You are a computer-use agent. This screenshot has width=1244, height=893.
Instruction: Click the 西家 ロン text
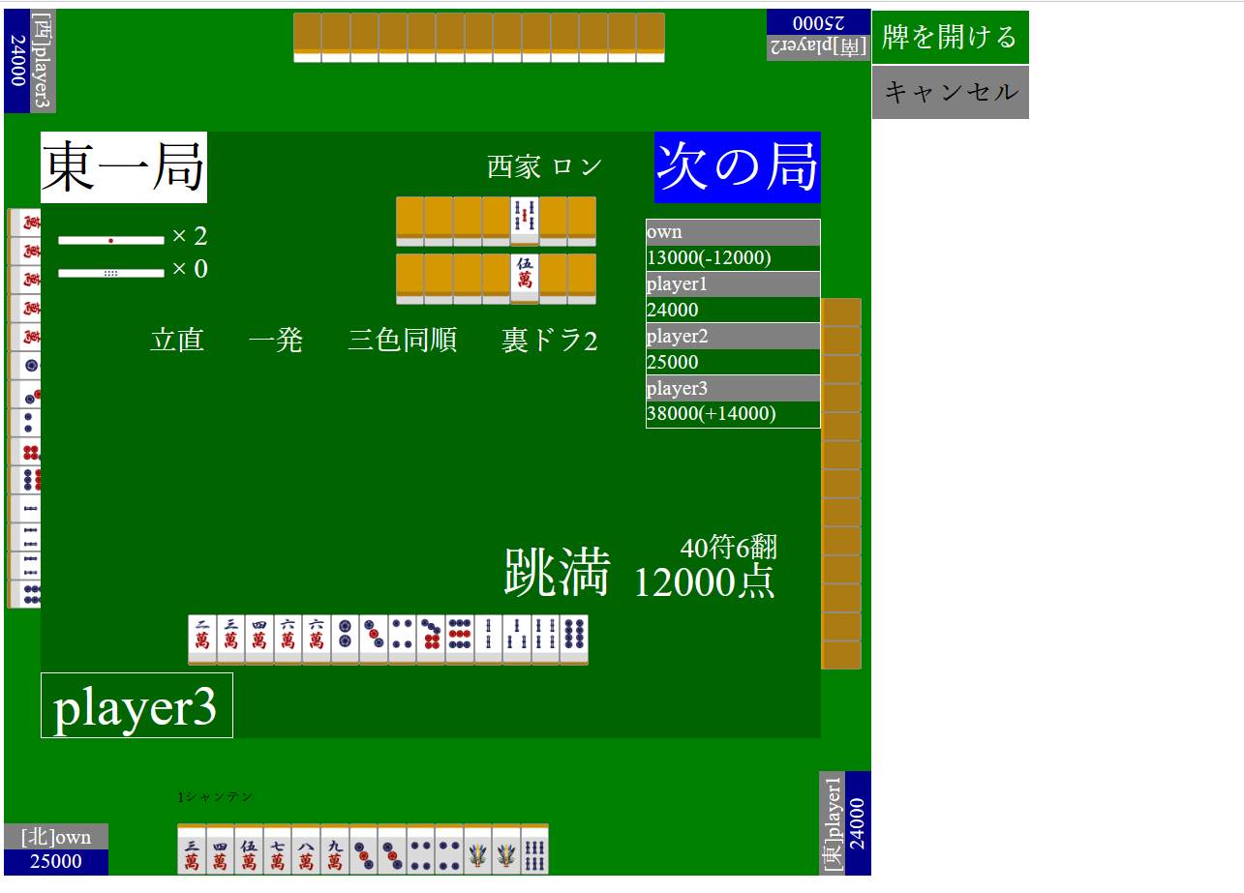click(545, 166)
